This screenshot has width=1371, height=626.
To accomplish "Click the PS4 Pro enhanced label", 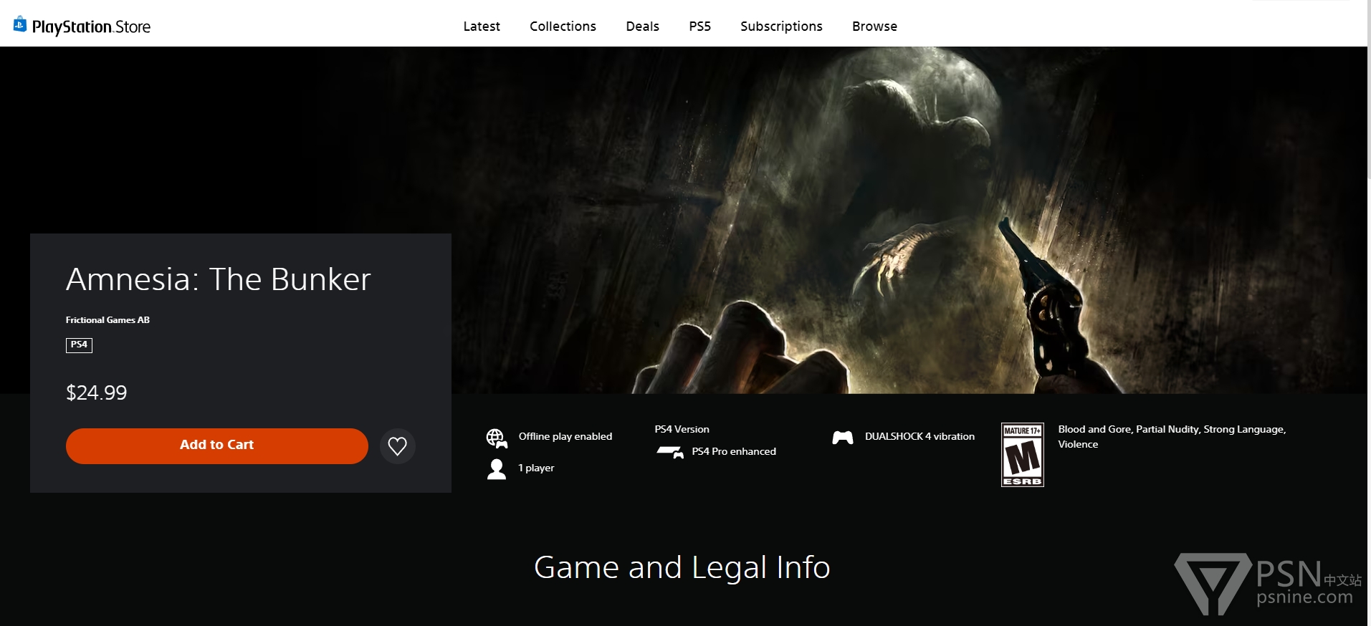I will [734, 451].
